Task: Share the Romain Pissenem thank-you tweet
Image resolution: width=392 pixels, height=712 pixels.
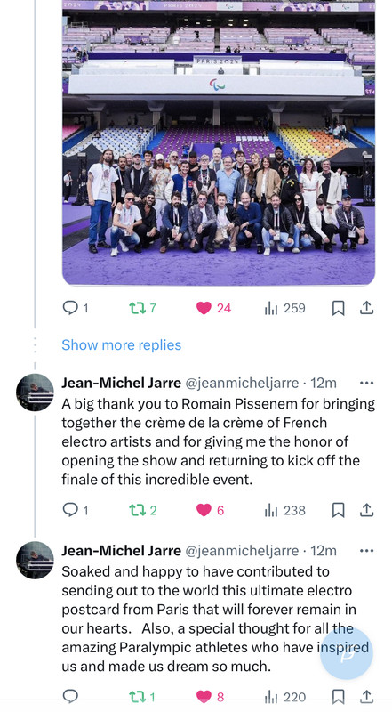Action: point(366,510)
